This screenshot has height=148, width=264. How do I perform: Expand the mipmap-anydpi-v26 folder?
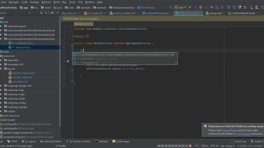(1, 86)
